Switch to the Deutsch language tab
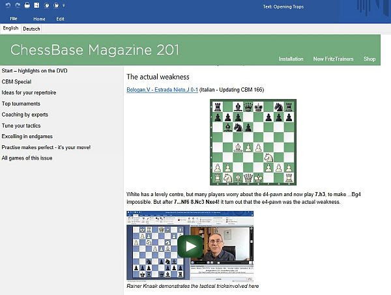This screenshot has height=295, width=391. (x=31, y=29)
